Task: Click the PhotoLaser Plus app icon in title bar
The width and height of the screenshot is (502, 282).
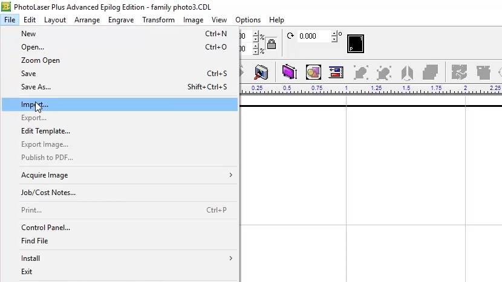Action: pyautogui.click(x=7, y=7)
